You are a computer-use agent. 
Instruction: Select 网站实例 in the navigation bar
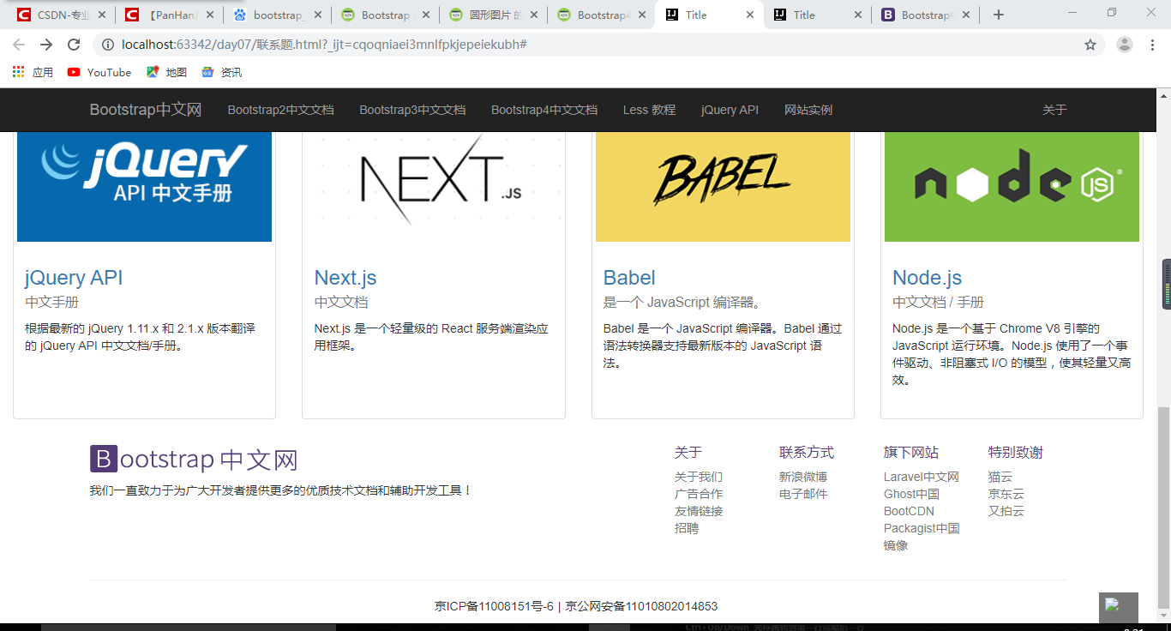(808, 110)
